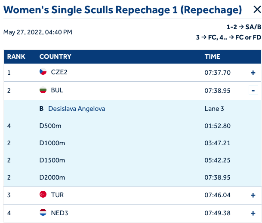262x223 pixels.
Task: Click the NED3 country label
Action: (59, 213)
